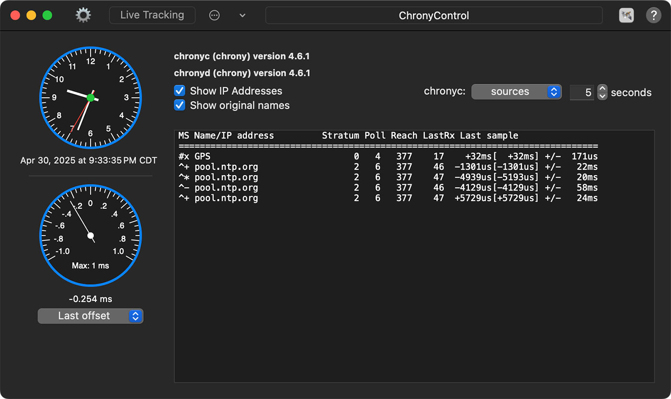
Task: Click the MS Name/IP address header line
Action: [x=348, y=136]
